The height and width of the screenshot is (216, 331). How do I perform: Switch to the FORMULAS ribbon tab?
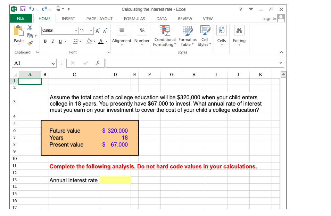134,19
